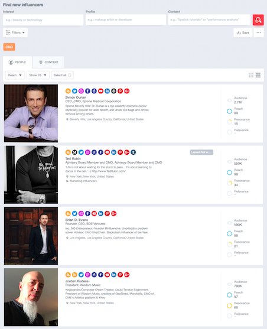The height and width of the screenshot is (329, 267).
Task: Open the more options ellipsis menu
Action: click(x=259, y=32)
